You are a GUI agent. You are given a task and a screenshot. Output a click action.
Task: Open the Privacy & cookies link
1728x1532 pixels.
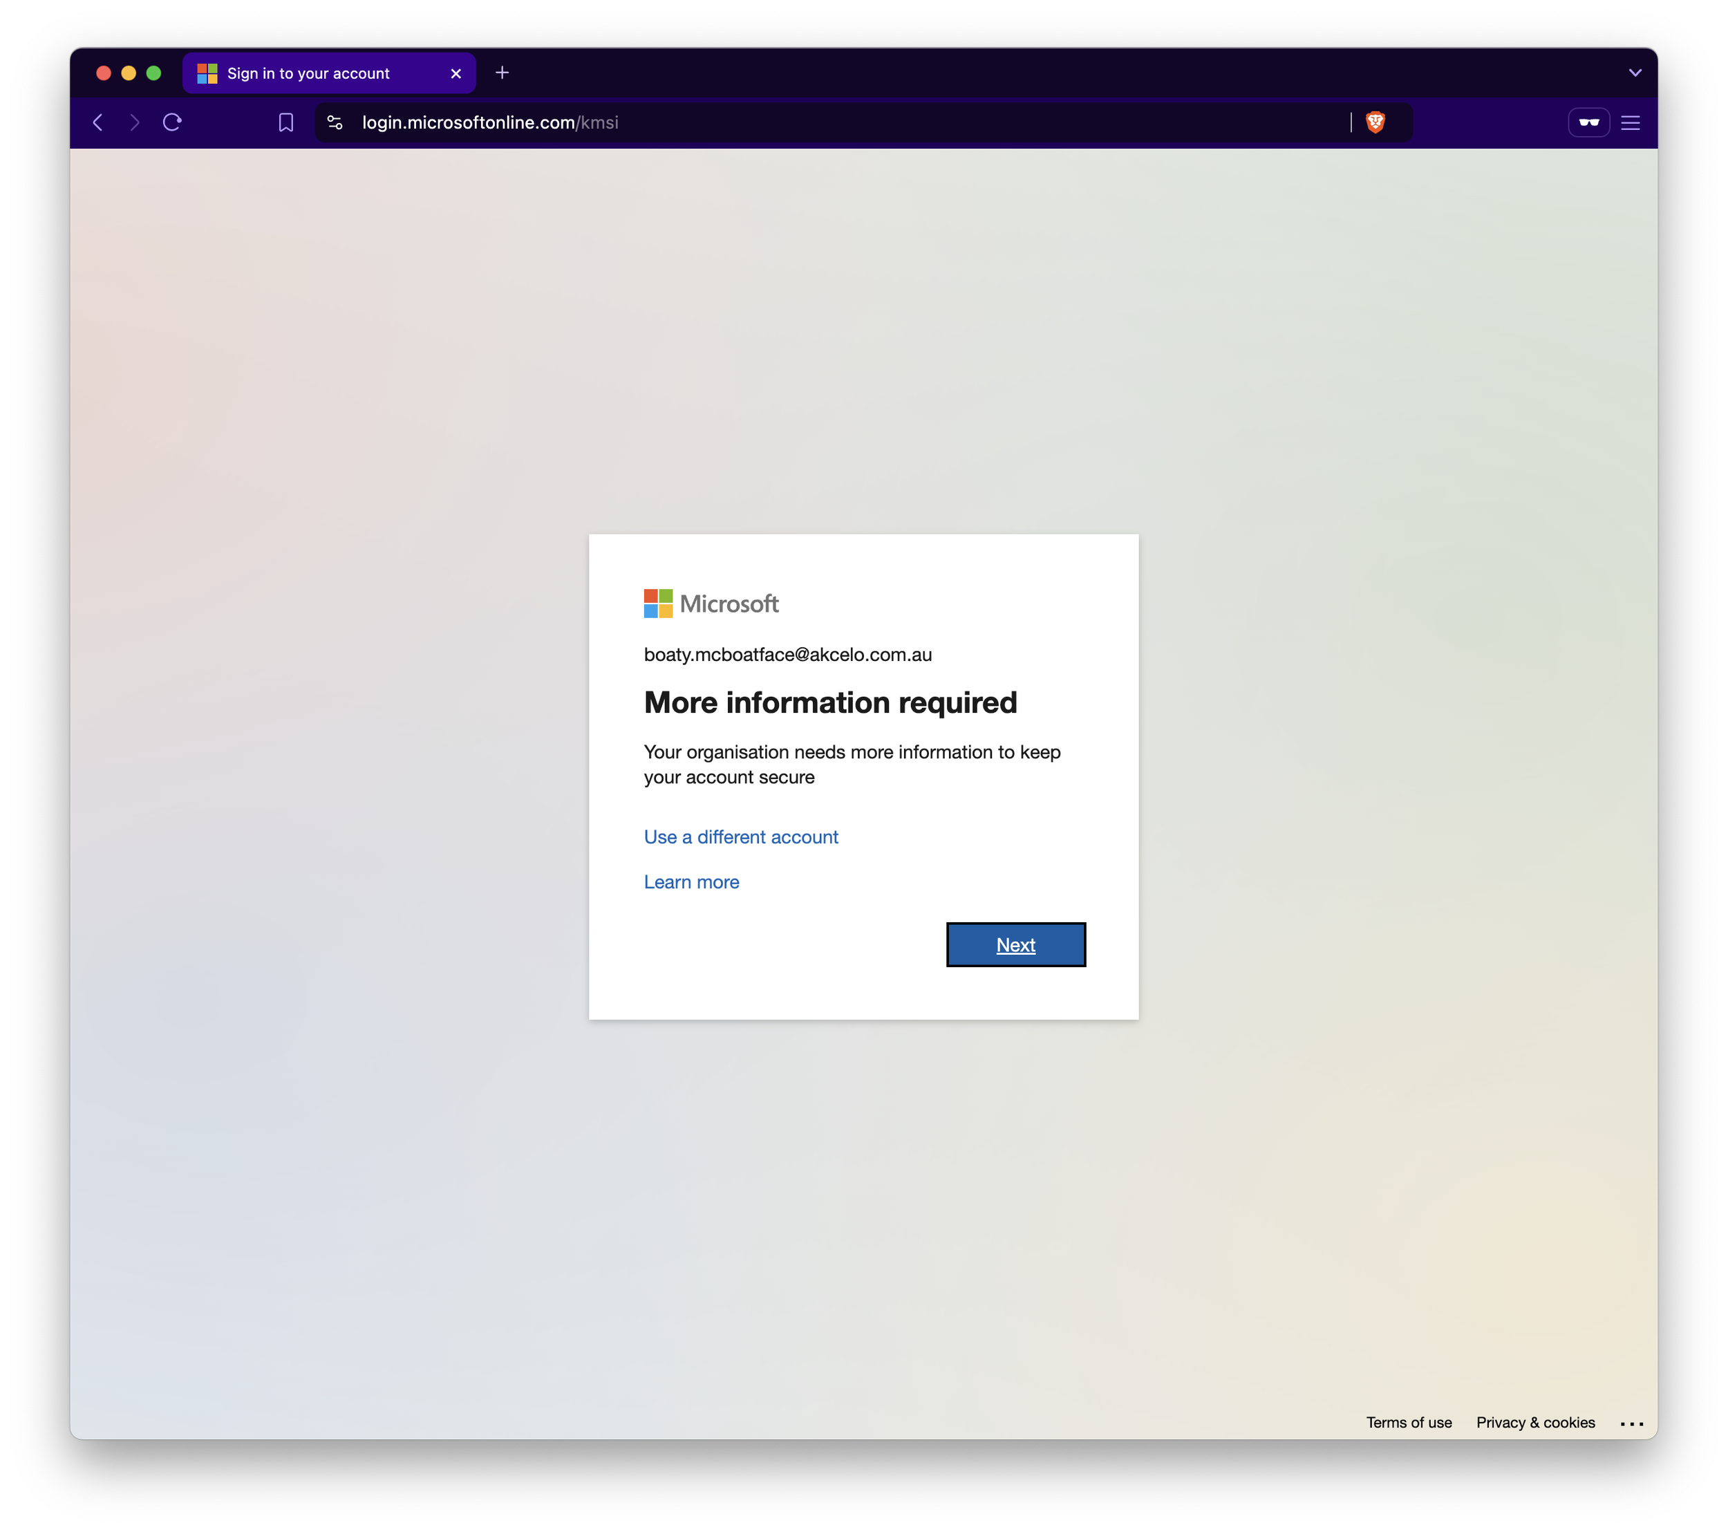tap(1535, 1422)
